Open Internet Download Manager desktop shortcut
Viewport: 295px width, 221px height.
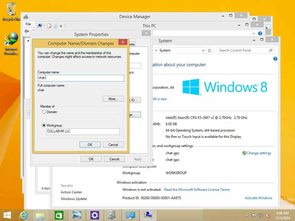click(x=11, y=44)
